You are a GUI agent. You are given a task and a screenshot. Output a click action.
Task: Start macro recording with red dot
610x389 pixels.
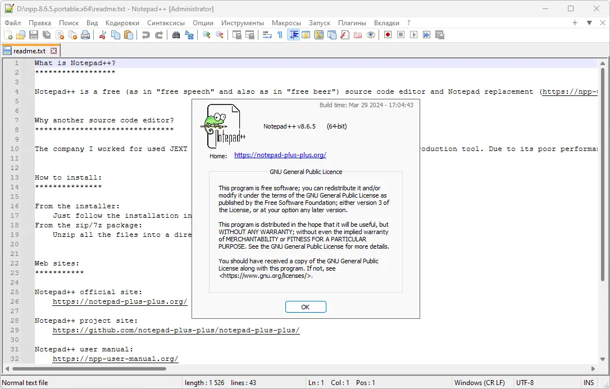[x=388, y=35]
